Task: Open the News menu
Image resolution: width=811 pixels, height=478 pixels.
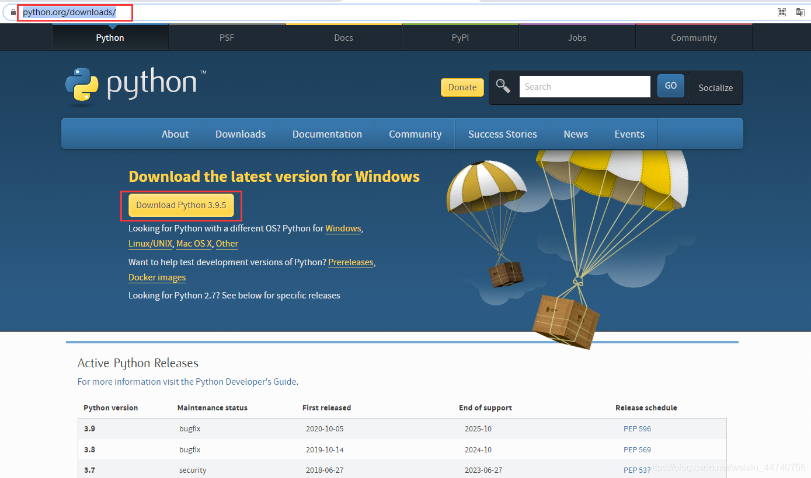Action: point(576,134)
